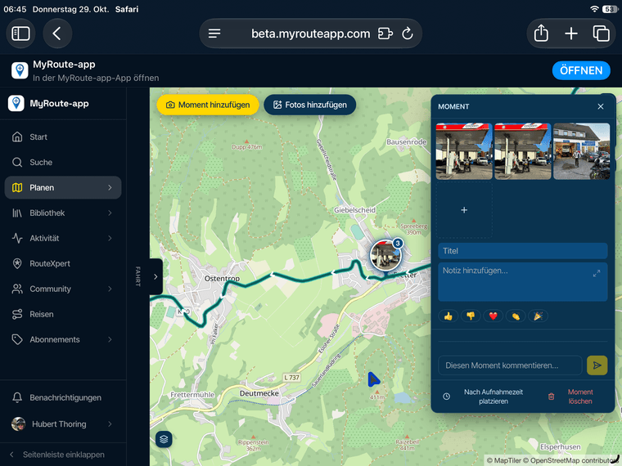622x466 pixels.
Task: Open the MapTiler attribution link
Action: [x=504, y=460]
